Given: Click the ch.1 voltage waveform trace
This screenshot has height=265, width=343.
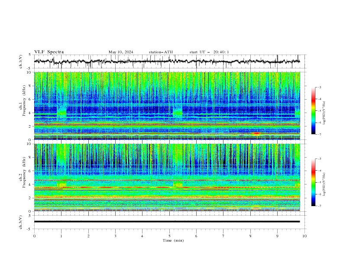Looking at the screenshot, I should pyautogui.click(x=167, y=61).
